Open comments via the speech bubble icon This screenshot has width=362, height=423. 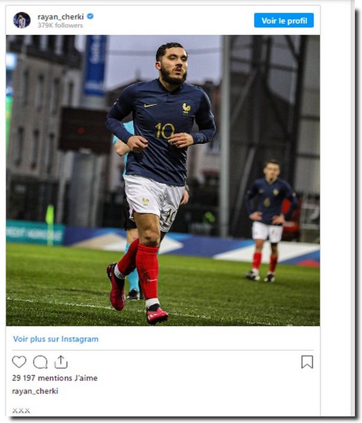click(x=40, y=362)
